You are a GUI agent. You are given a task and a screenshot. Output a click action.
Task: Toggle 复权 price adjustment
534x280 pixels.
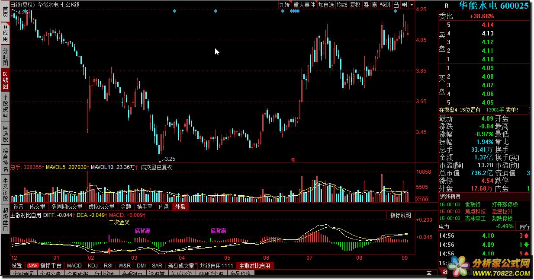(355, 5)
